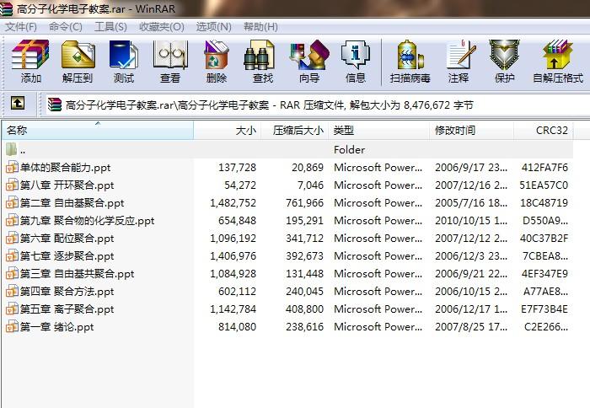Select file name 第五章 离子聚合.ppt
Image resolution: width=590 pixels, height=408 pixels.
click(x=67, y=309)
